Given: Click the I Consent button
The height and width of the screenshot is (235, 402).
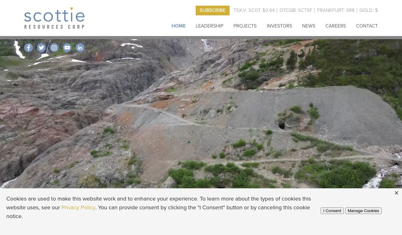Looking at the screenshot, I should 332,211.
